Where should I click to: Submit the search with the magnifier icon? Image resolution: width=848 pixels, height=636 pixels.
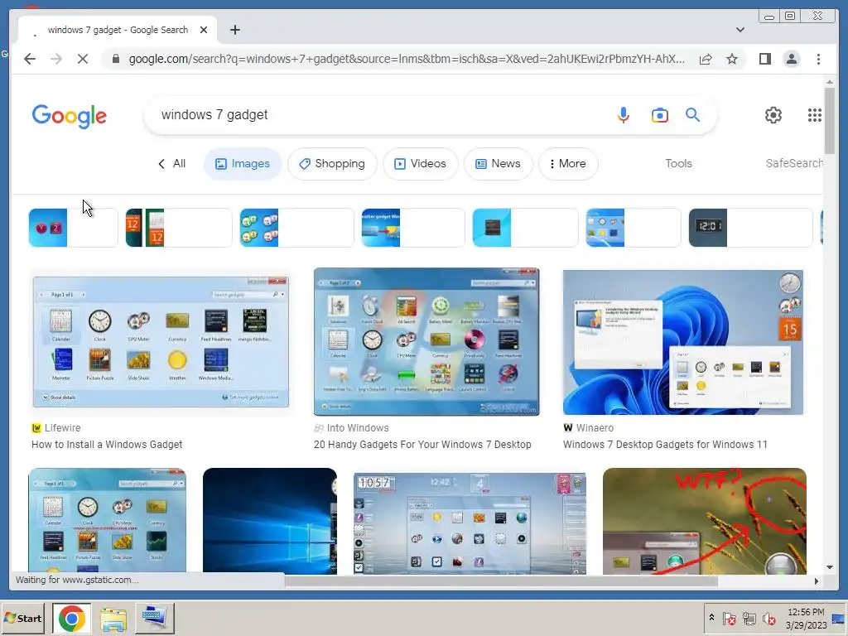click(x=693, y=114)
